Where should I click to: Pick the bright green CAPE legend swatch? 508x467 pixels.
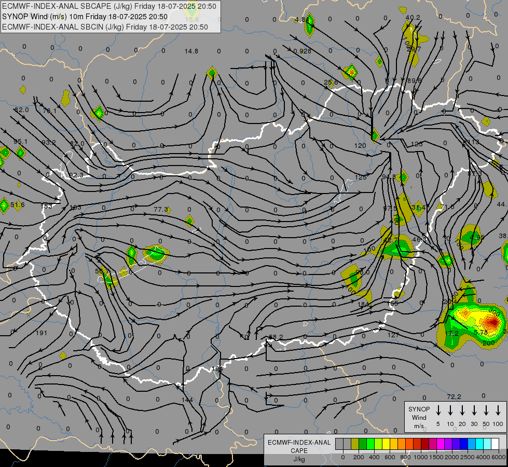(x=370, y=444)
